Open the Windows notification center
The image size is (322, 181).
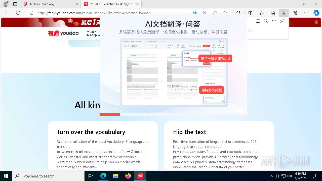click(x=314, y=176)
